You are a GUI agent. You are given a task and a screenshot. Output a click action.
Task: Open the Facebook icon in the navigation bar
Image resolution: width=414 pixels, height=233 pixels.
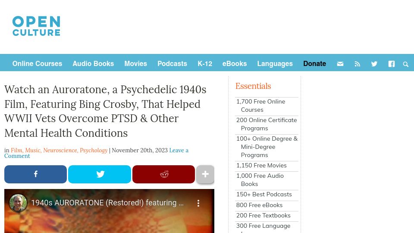point(391,64)
